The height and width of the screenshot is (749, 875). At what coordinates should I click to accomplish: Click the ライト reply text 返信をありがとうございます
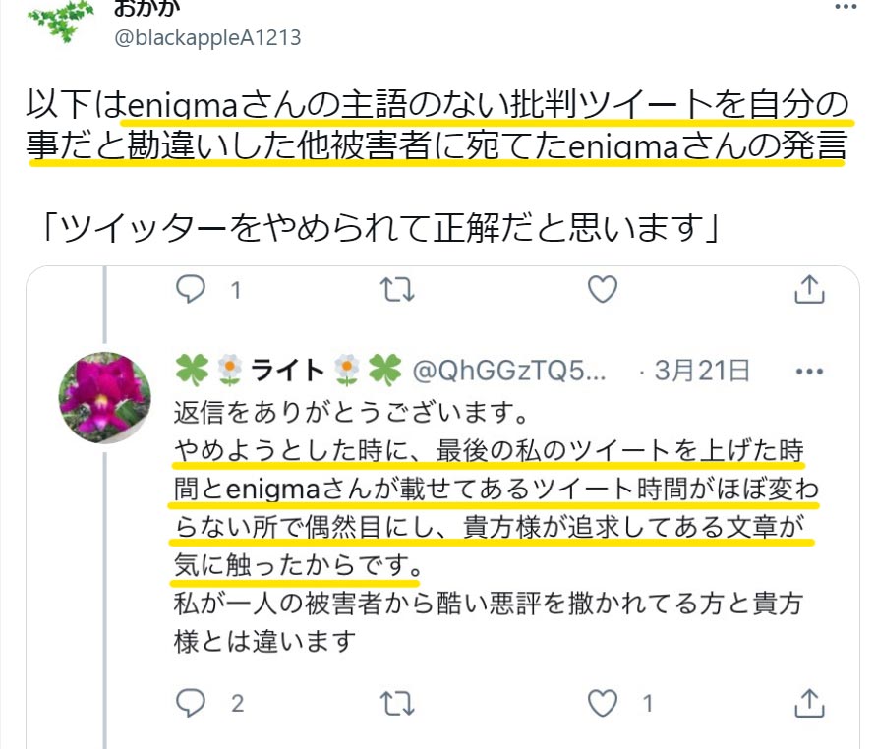click(x=352, y=413)
